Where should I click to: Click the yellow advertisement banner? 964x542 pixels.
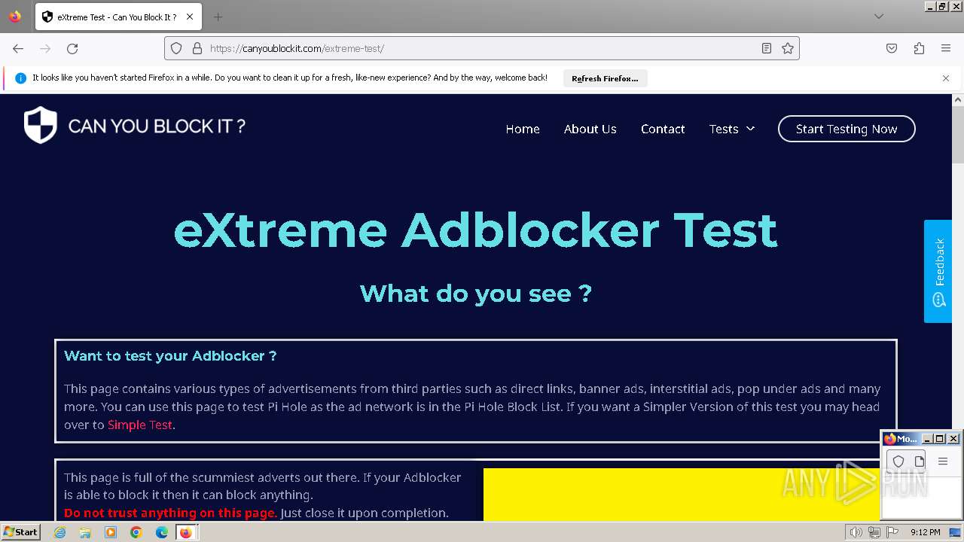coord(682,495)
